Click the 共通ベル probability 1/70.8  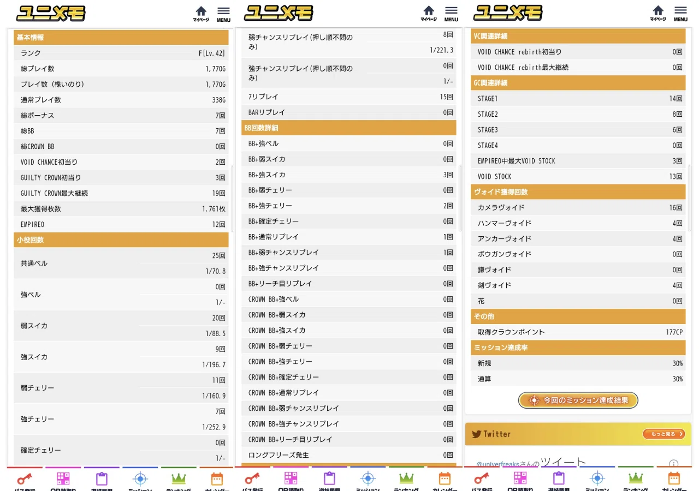tap(216, 271)
